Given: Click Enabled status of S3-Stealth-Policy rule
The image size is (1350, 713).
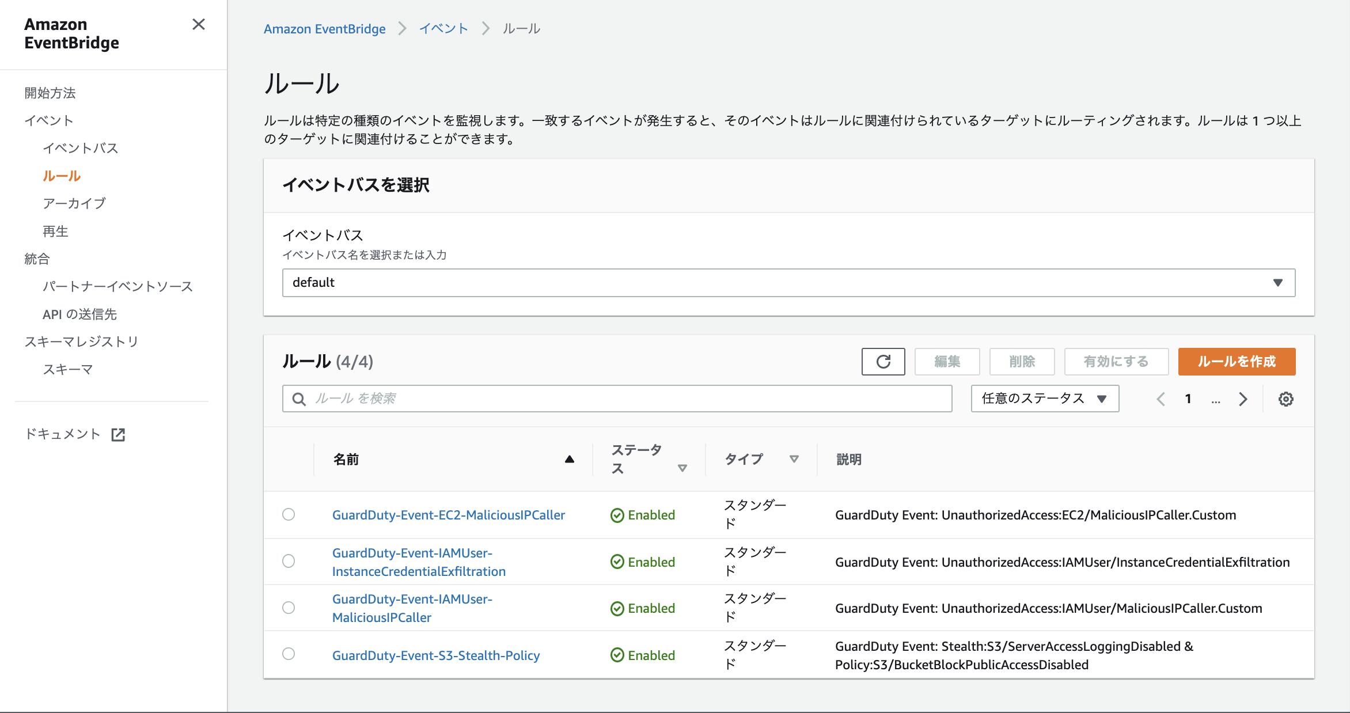Looking at the screenshot, I should (x=643, y=655).
